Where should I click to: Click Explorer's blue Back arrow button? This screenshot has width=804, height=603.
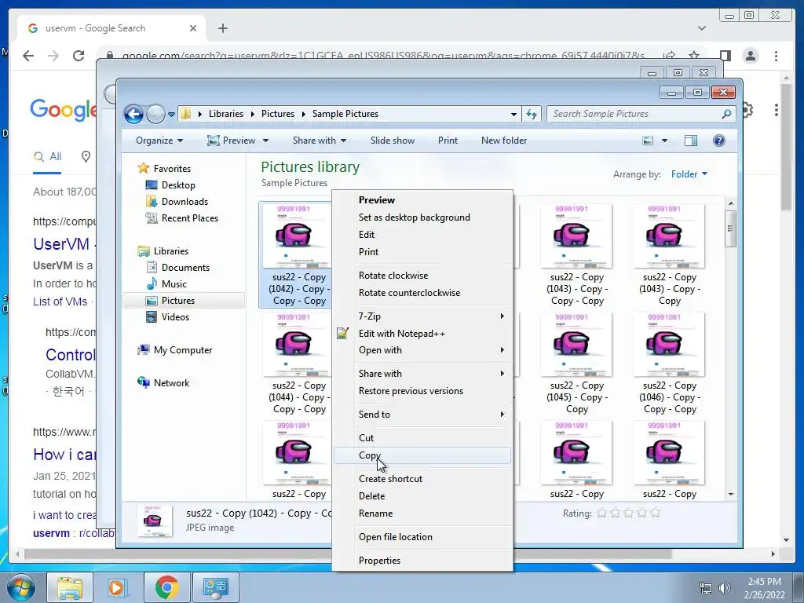[x=133, y=114]
